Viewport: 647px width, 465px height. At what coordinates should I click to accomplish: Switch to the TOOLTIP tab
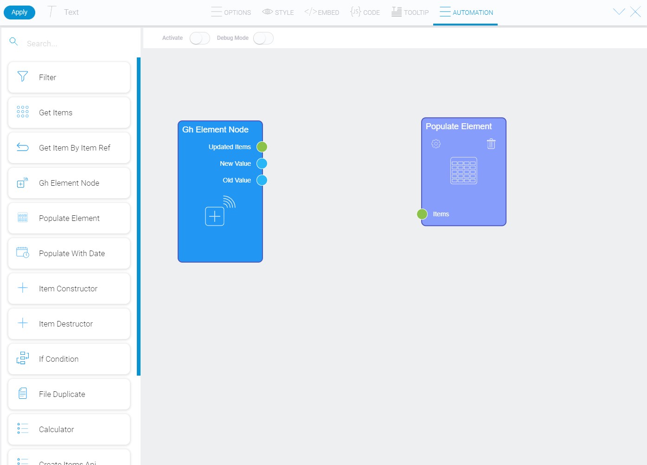click(x=410, y=12)
